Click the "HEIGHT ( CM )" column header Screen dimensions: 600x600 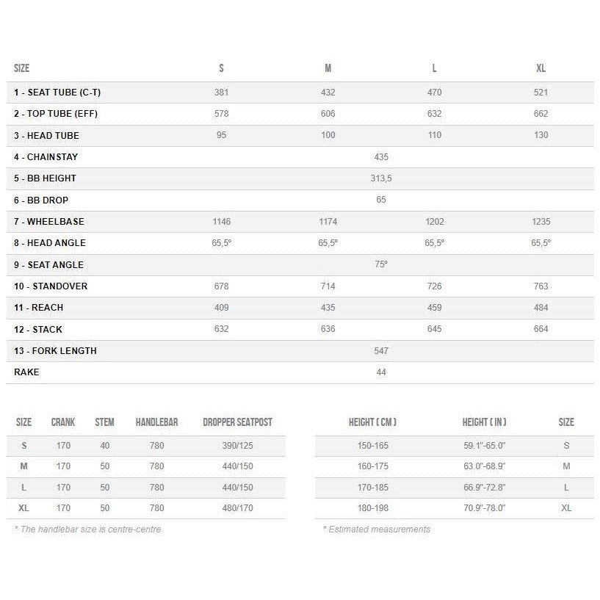(x=372, y=422)
